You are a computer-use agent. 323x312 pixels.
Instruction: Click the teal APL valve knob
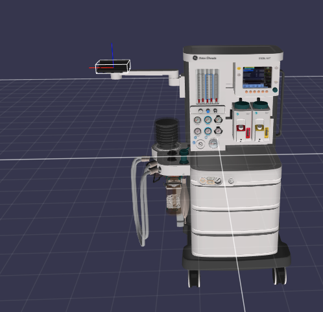pyautogui.click(x=184, y=156)
